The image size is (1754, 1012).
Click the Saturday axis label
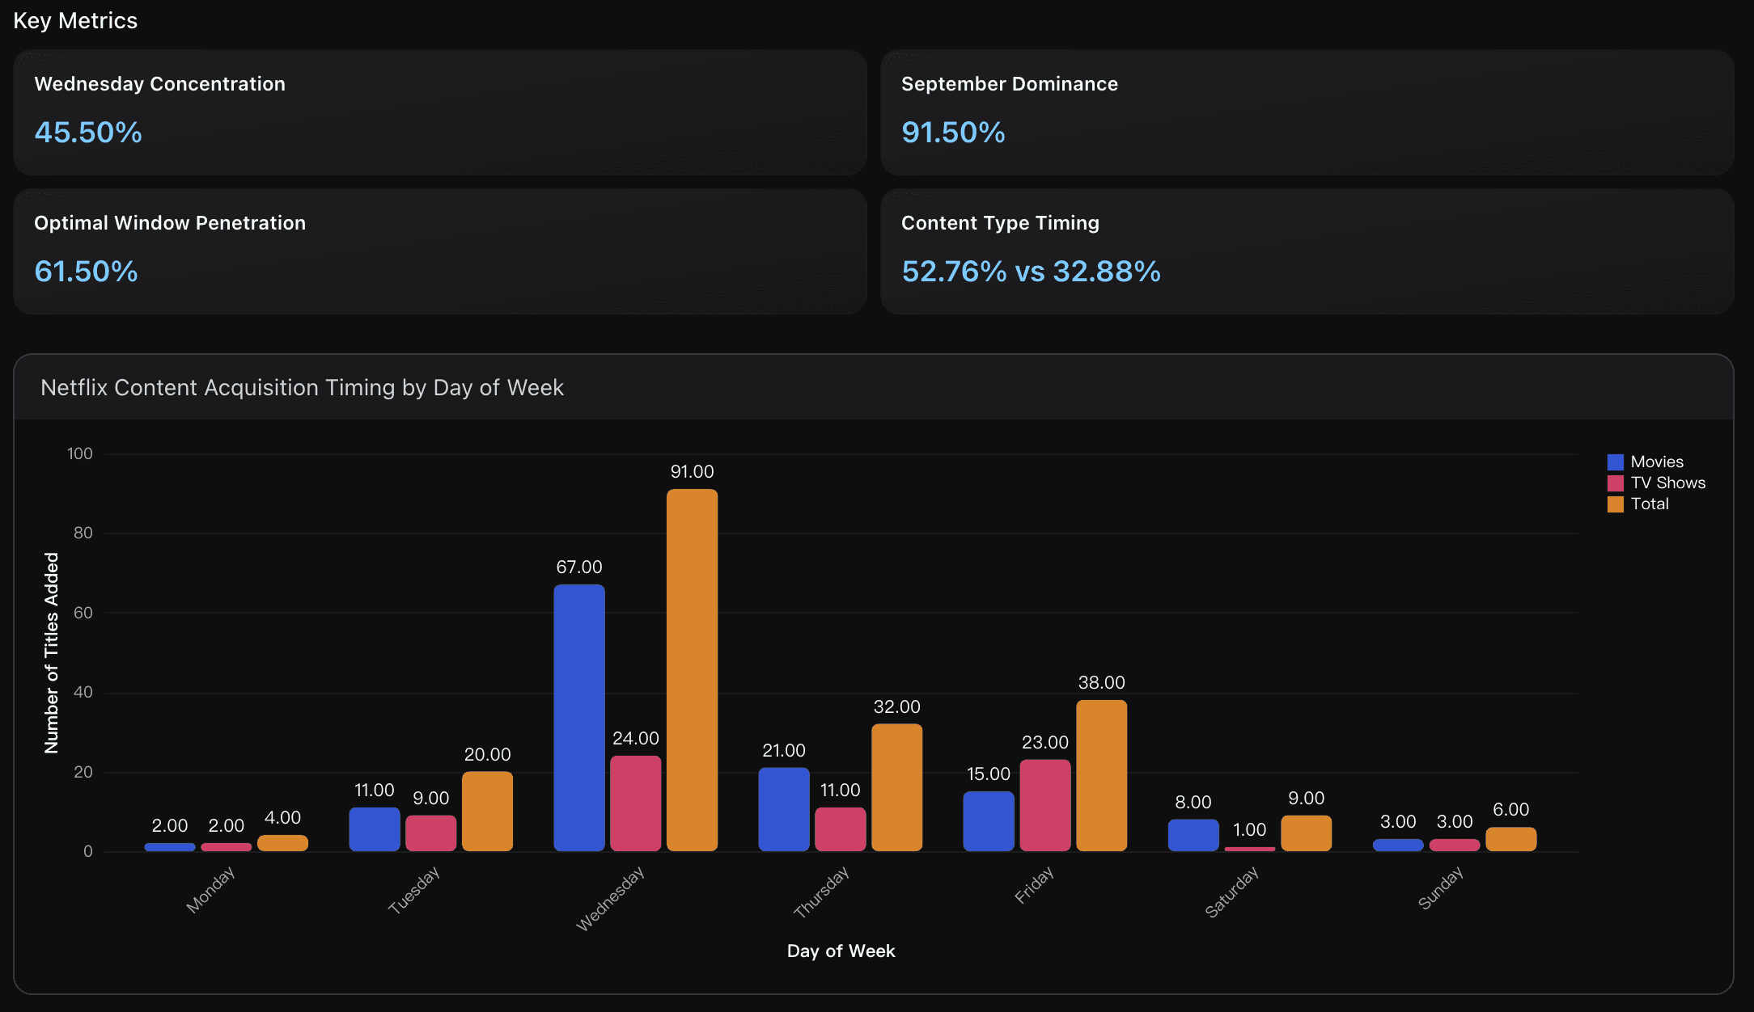pos(1232,887)
